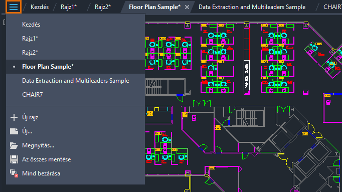
Task: Click the Mind bezárása close-all icon
Action: click(14, 173)
